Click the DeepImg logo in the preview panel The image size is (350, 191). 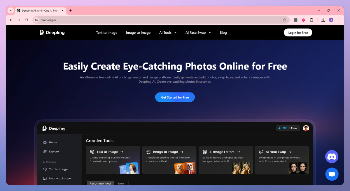click(x=54, y=128)
